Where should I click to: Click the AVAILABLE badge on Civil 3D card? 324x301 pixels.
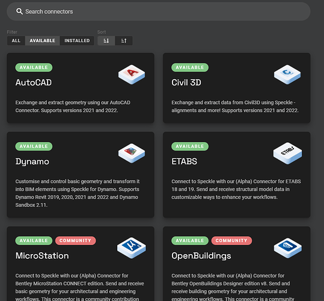tap(190, 67)
